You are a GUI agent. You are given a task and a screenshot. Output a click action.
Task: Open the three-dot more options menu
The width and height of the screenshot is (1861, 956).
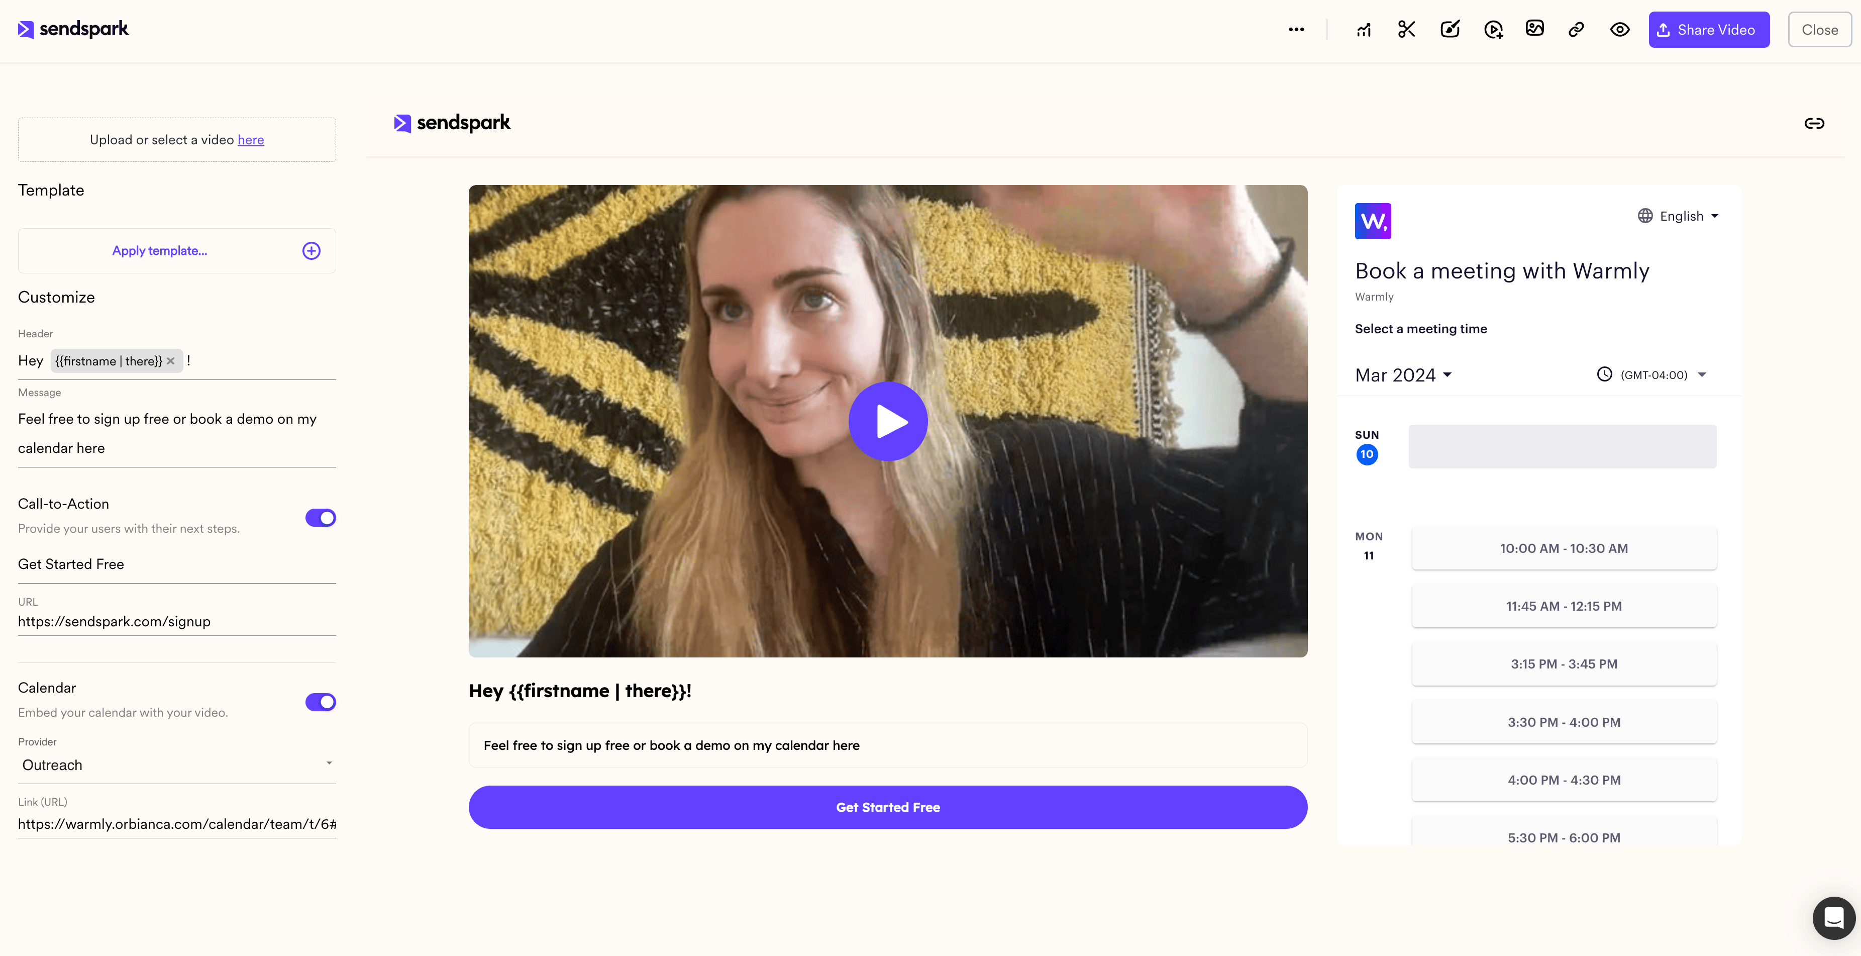click(x=1296, y=30)
